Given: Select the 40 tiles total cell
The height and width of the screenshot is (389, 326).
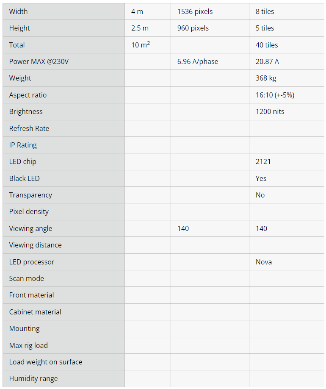Looking at the screenshot, I should pyautogui.click(x=267, y=45).
